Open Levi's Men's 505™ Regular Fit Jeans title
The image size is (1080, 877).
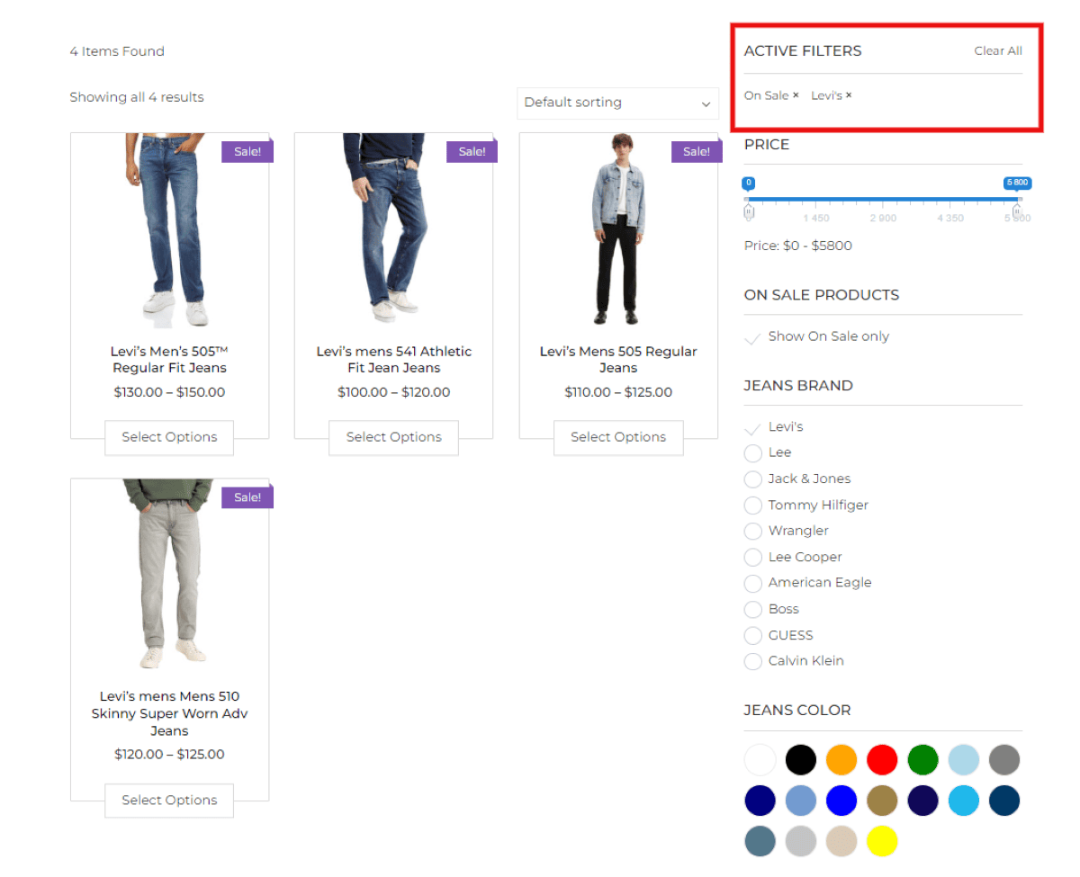(169, 360)
